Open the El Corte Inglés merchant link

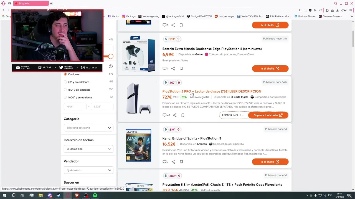click(x=239, y=97)
